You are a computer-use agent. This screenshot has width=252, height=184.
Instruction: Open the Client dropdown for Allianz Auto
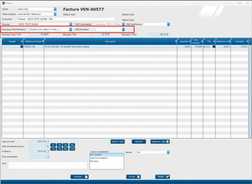coord(55,9)
